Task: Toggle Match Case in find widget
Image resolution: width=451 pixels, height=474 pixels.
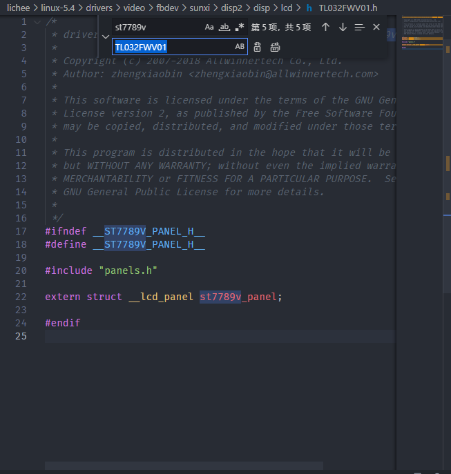Action: click(x=209, y=27)
